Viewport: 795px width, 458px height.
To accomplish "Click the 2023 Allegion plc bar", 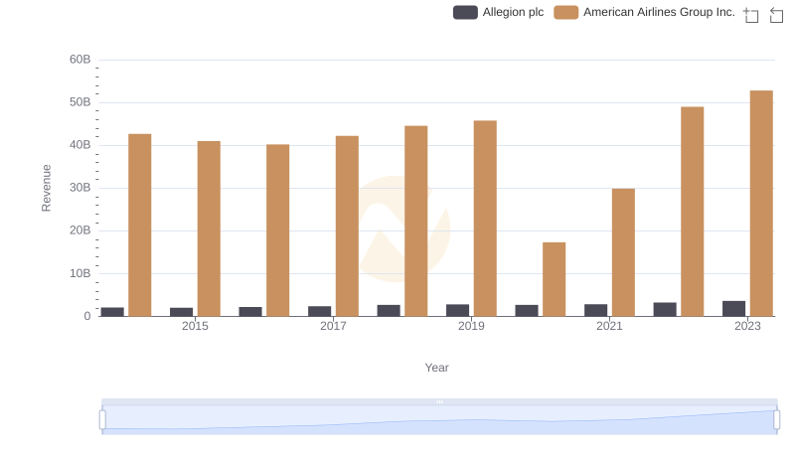I will tap(733, 309).
